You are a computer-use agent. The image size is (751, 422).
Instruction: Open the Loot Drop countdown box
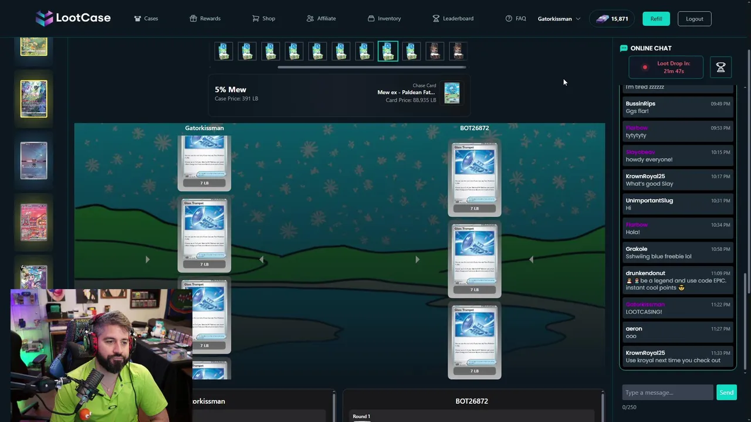(666, 67)
